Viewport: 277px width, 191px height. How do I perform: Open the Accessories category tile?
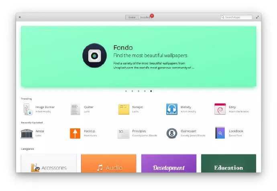tap(49, 163)
